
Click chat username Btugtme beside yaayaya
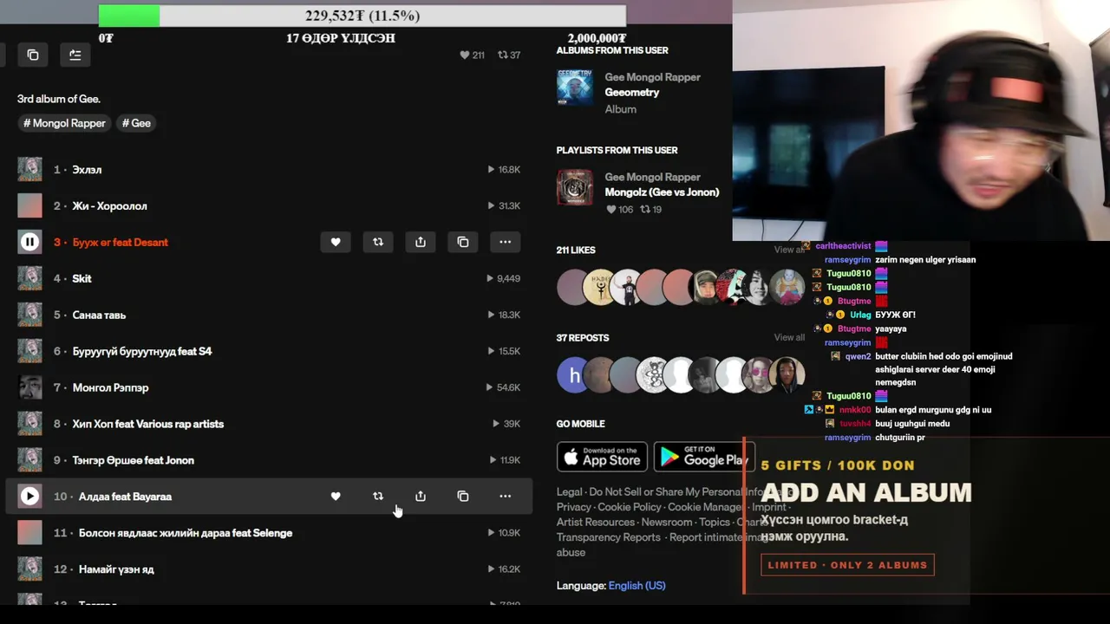point(854,329)
